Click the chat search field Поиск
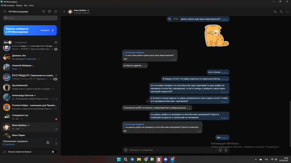 tap(30, 18)
